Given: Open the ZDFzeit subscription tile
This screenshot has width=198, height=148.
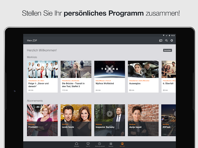Looking at the screenshot, I should [169, 120].
